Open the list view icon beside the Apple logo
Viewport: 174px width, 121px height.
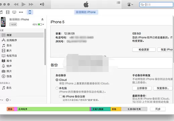(118, 3)
